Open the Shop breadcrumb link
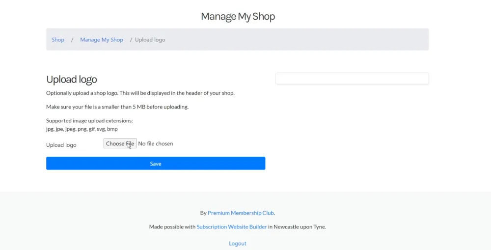Screen dimensions: 491x250 tap(58, 40)
